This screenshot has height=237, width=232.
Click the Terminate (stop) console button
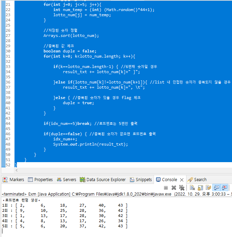166,188
